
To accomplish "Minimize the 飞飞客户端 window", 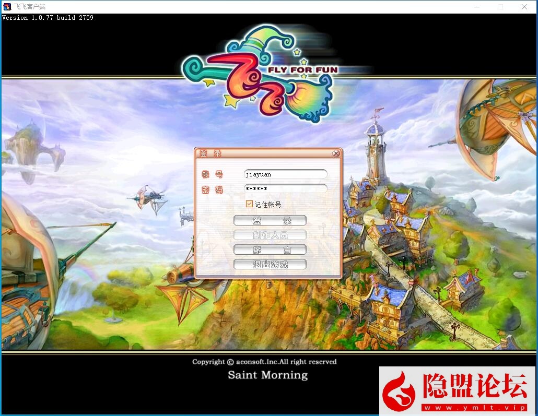I will 476,7.
